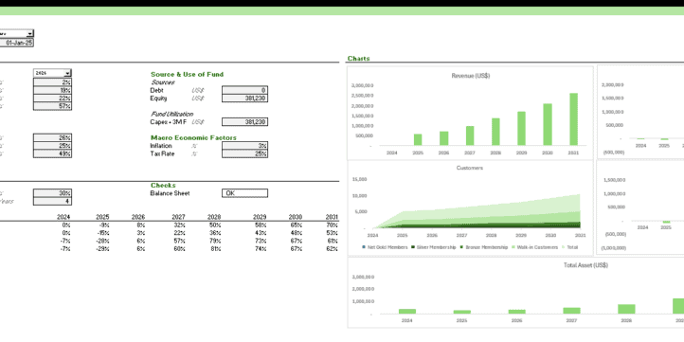Click the 62% cell in the table

click(x=333, y=249)
